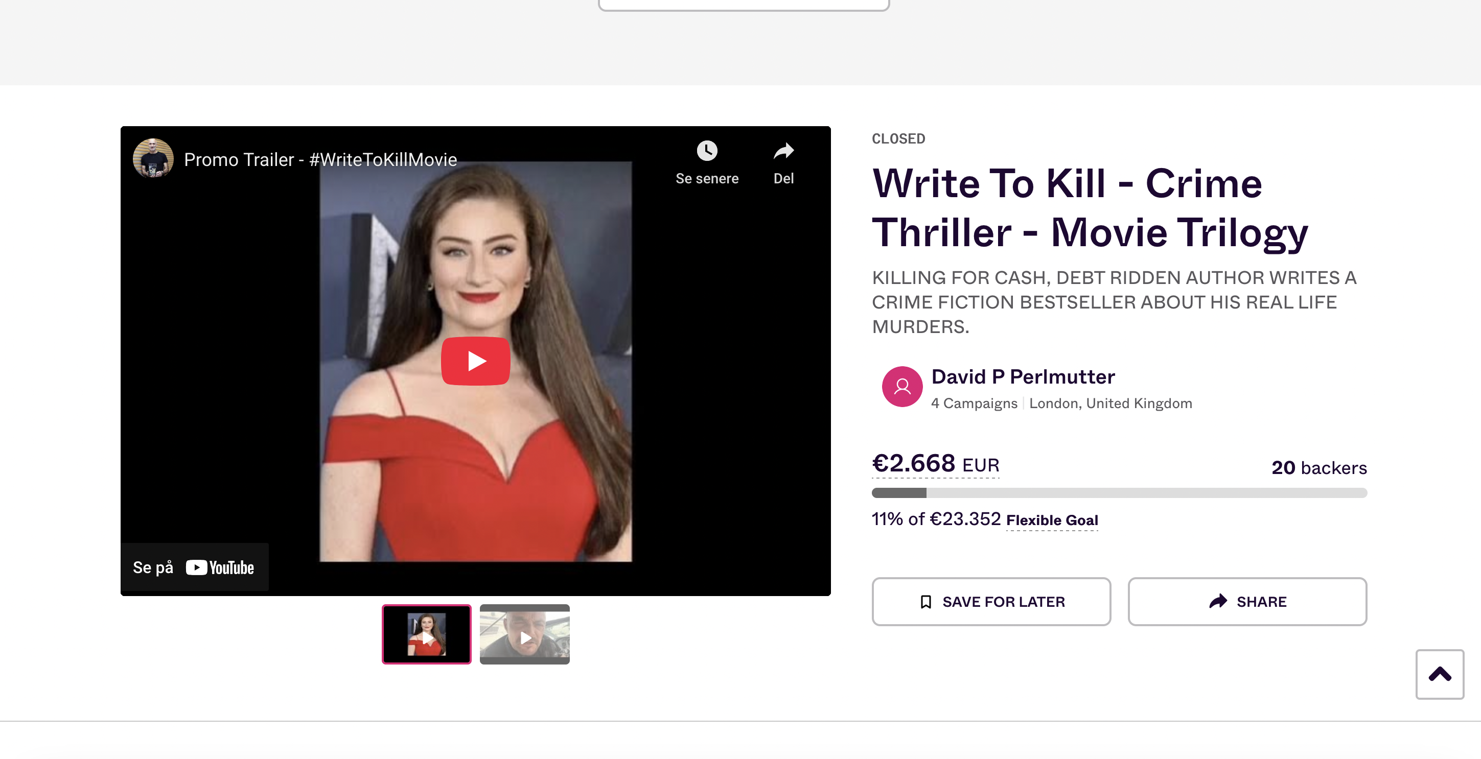Click London, United Kingdom location text
The image size is (1481, 759).
[1110, 404]
